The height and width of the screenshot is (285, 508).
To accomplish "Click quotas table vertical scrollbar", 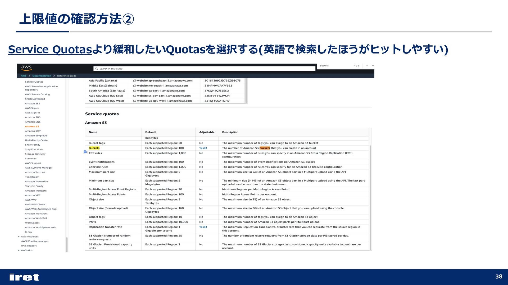I will point(370,197).
